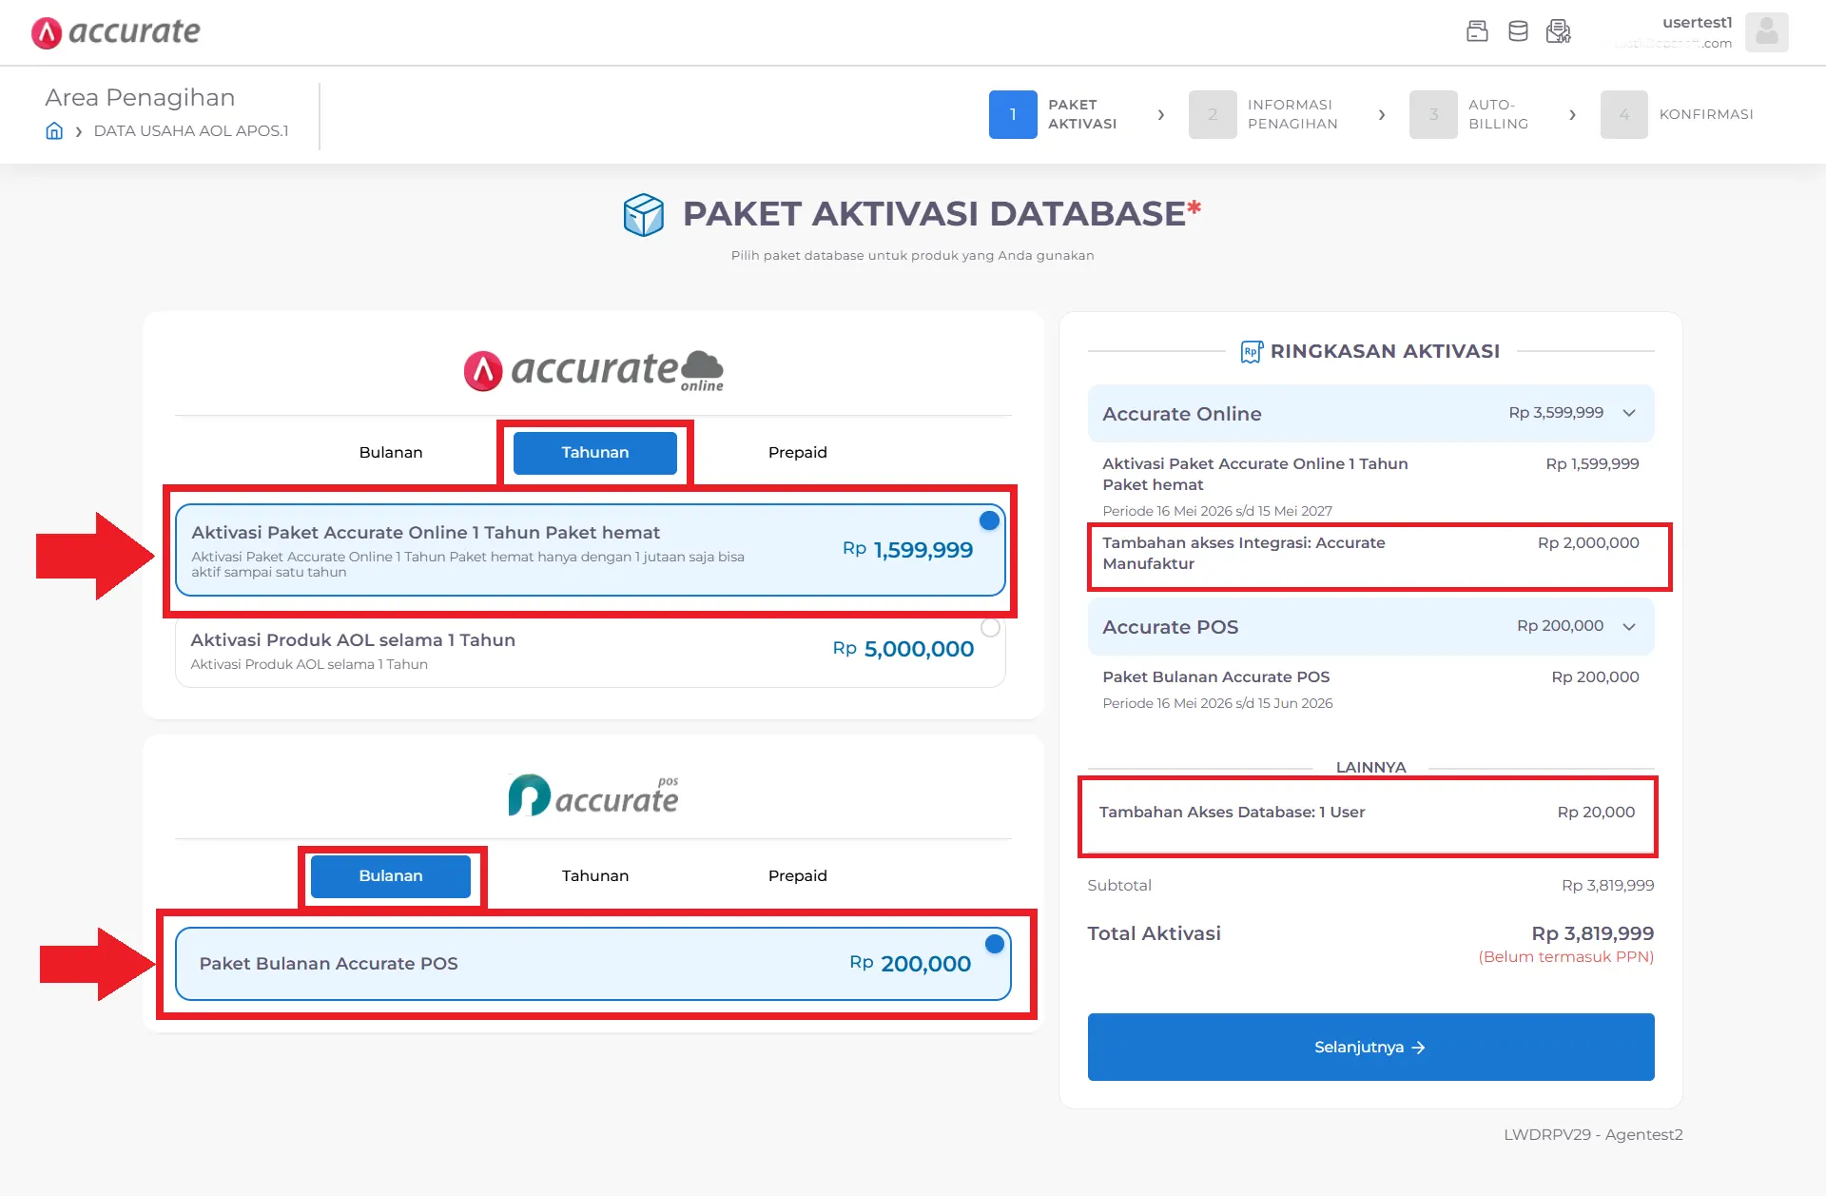
Task: Select step 3 Auto-Billing
Action: coord(1469,114)
